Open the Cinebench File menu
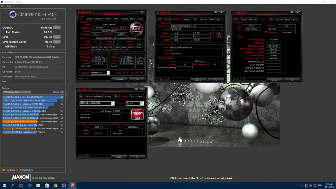 pos(3,6)
